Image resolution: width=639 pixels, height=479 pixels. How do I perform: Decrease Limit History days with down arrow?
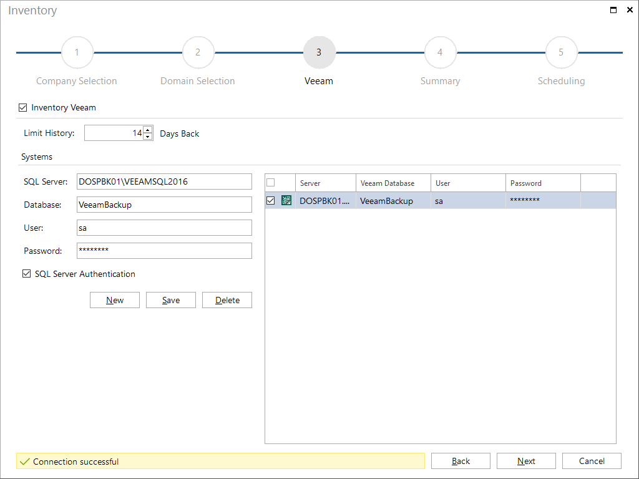[148, 137]
